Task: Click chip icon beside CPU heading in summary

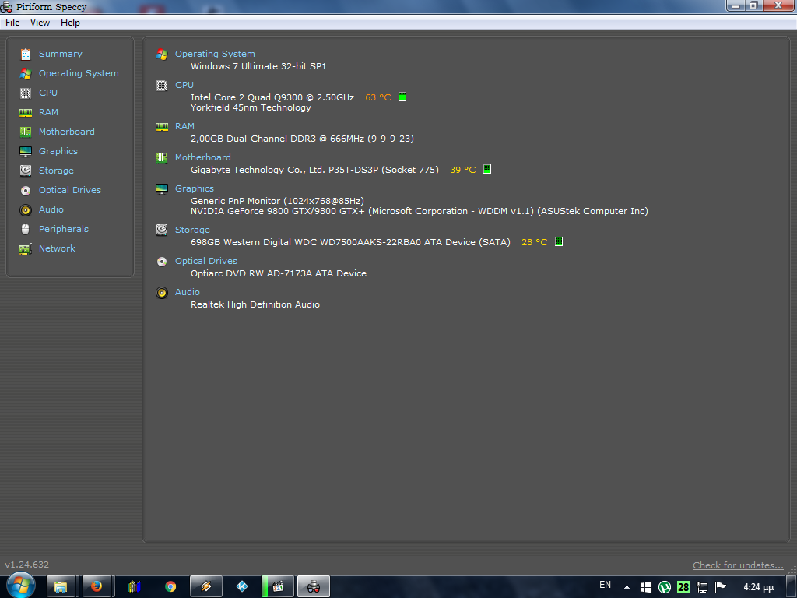Action: (162, 86)
